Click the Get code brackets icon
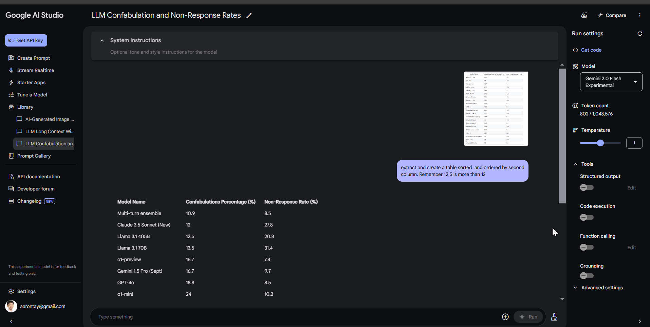Screen dimensions: 650x327 point(575,50)
